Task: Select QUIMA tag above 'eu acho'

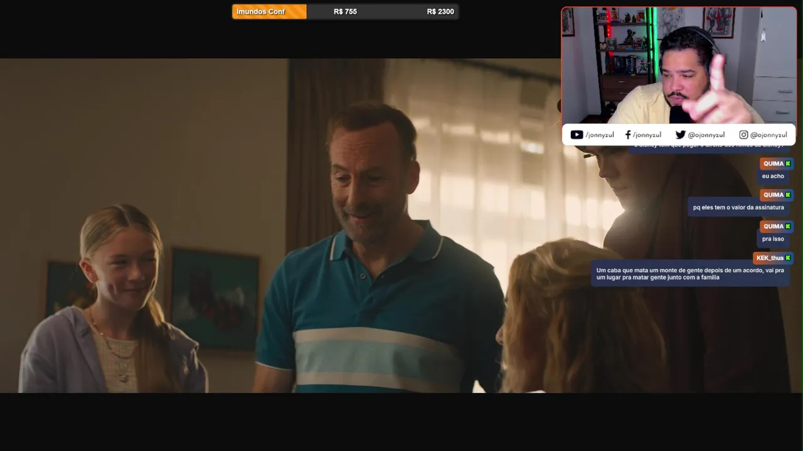Action: [777, 163]
